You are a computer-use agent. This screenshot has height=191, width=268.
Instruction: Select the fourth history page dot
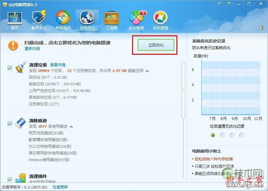[x=242, y=135]
